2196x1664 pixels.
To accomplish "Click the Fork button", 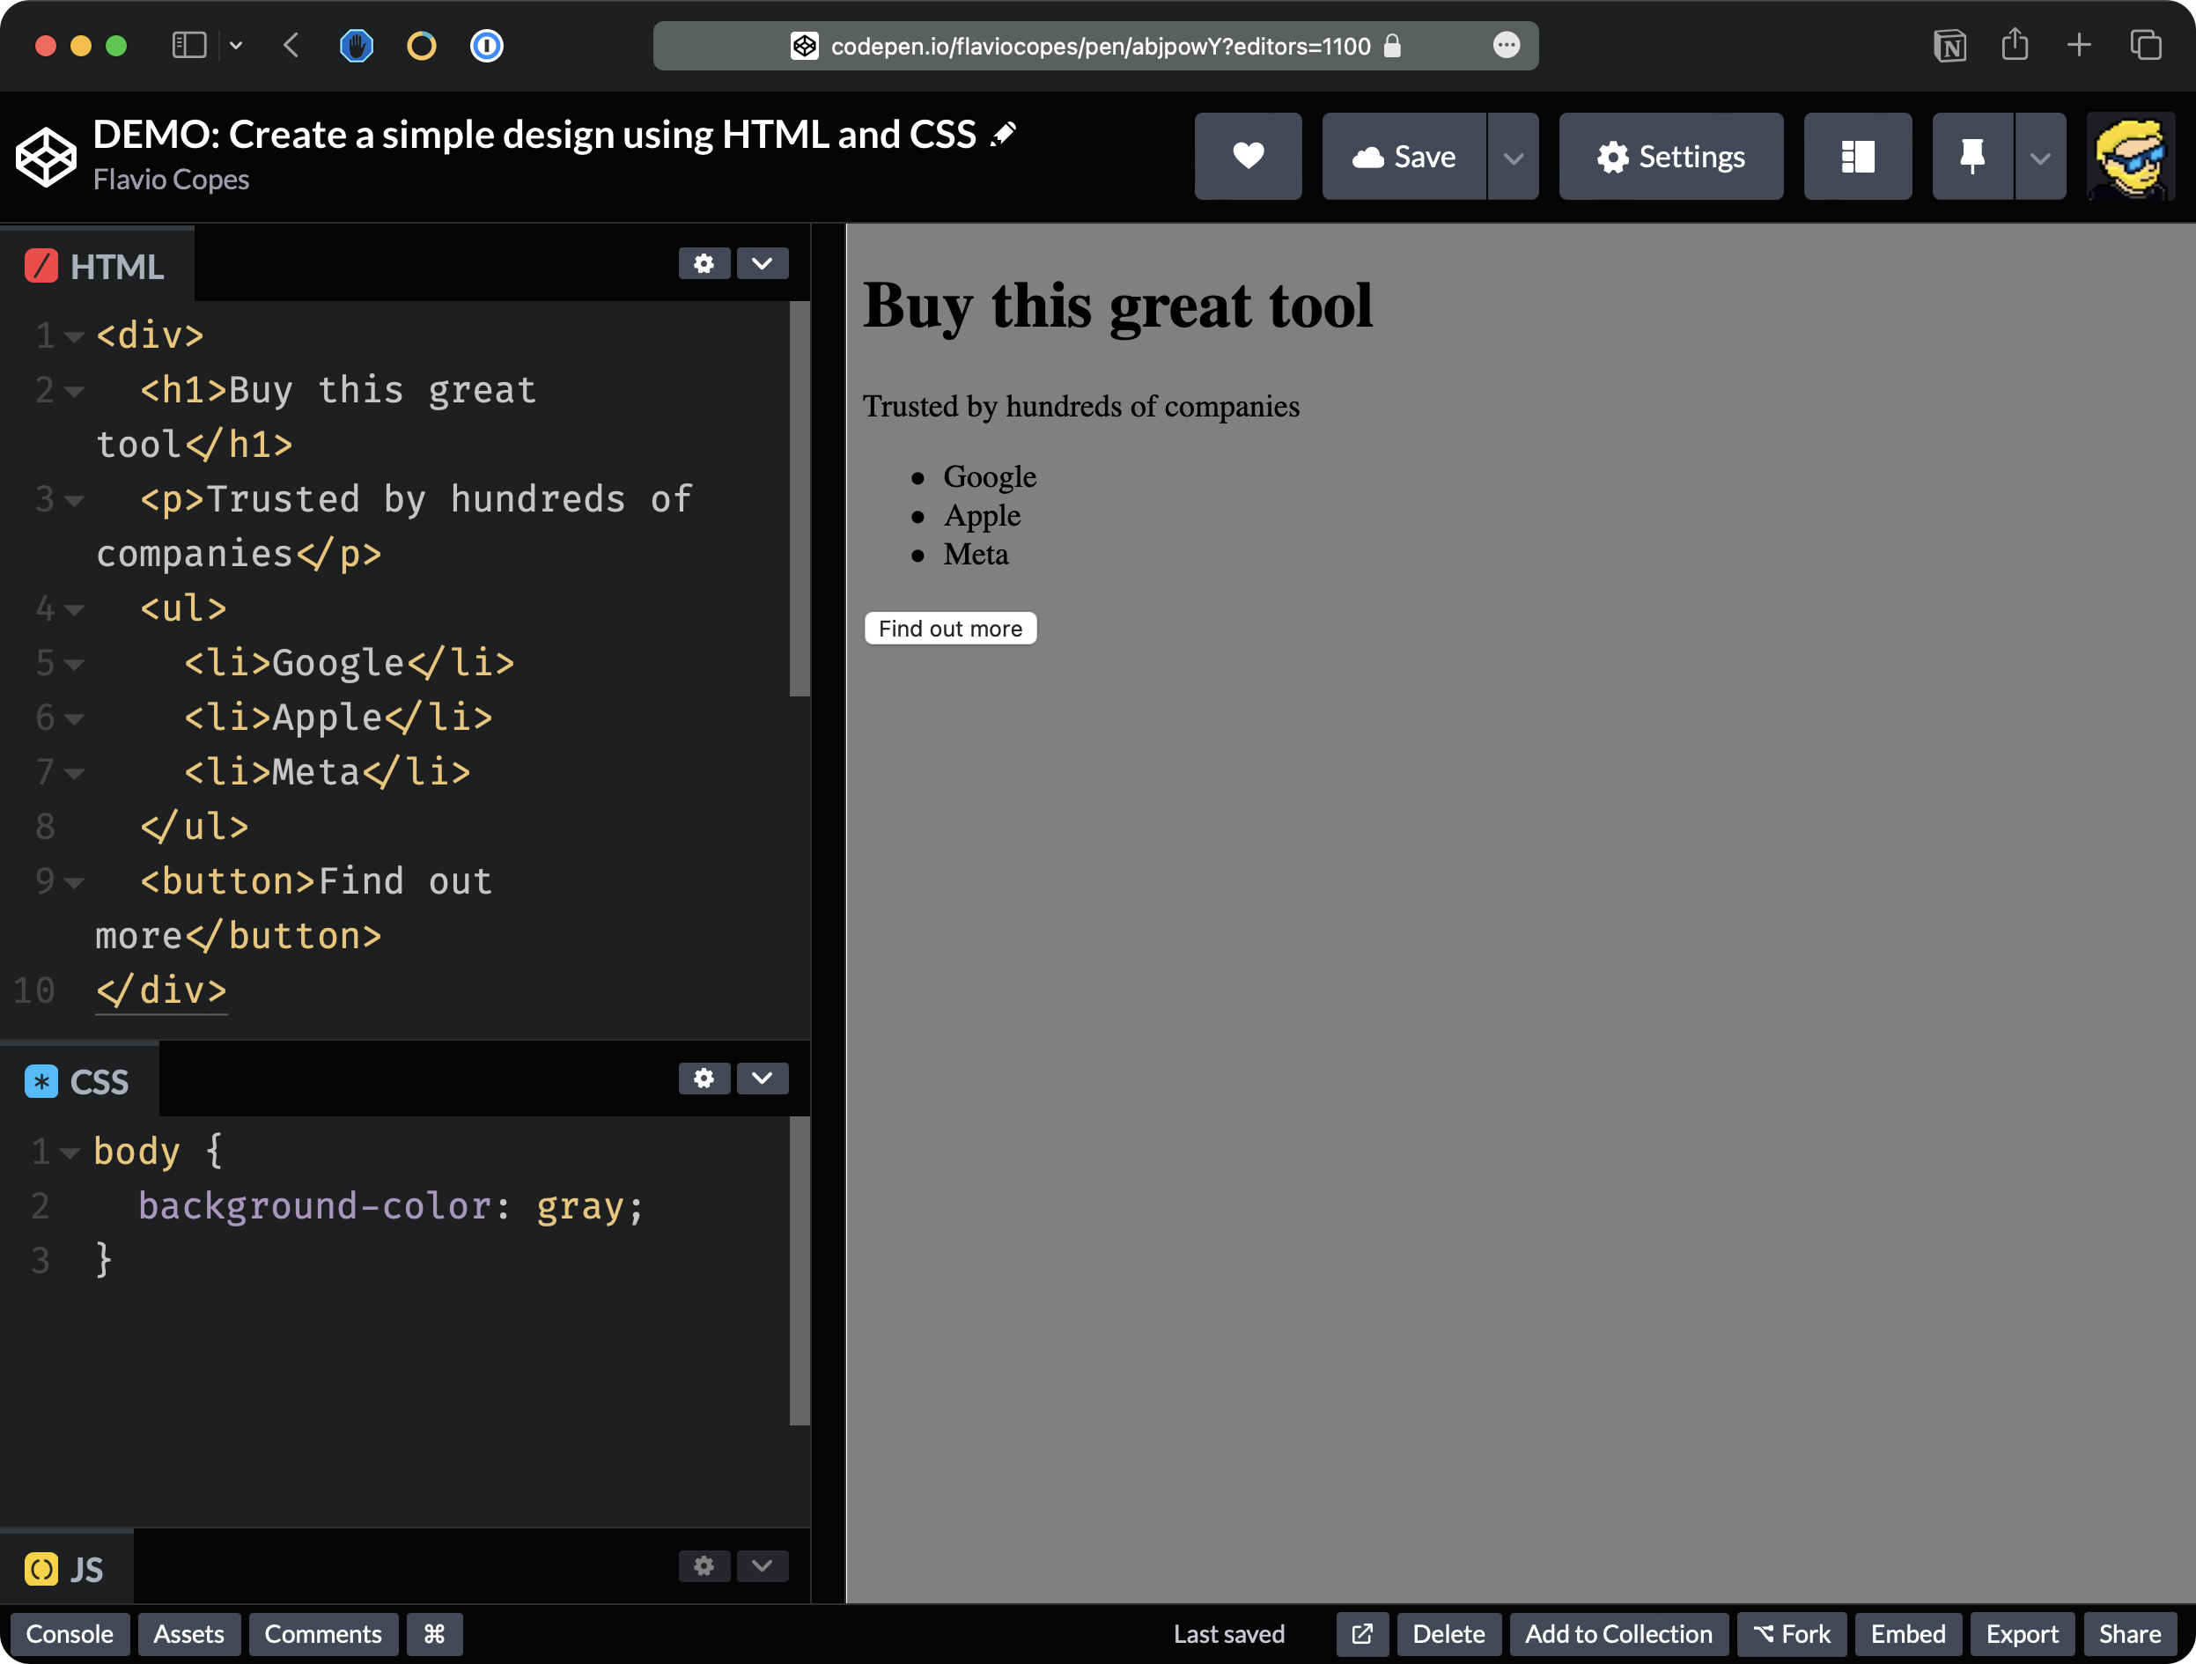I will click(x=1791, y=1634).
